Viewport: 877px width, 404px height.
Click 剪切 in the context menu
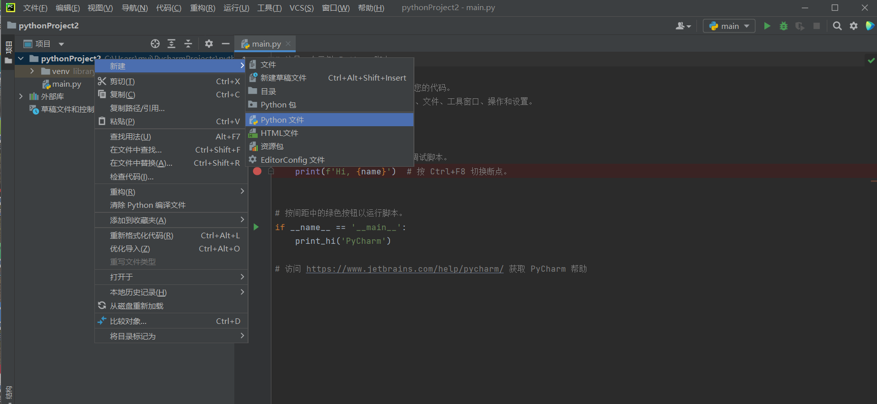[171, 81]
